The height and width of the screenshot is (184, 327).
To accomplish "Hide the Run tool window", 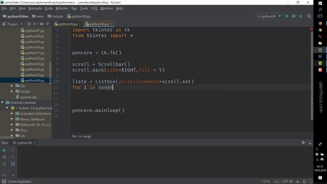I will tap(310, 143).
